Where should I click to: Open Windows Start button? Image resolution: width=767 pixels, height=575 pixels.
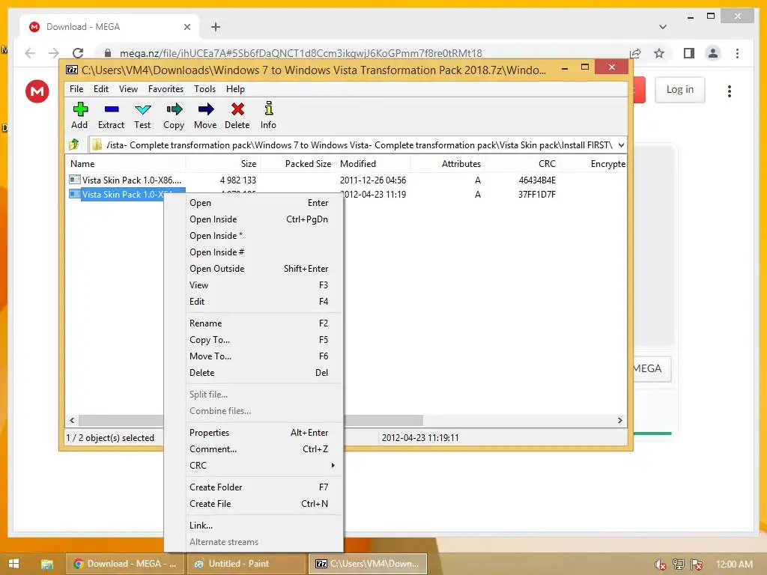(13, 564)
